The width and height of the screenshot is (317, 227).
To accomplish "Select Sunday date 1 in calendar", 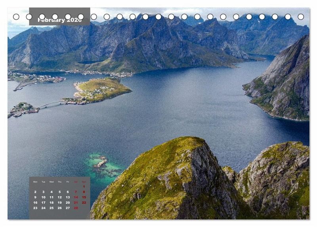I will (84, 187).
